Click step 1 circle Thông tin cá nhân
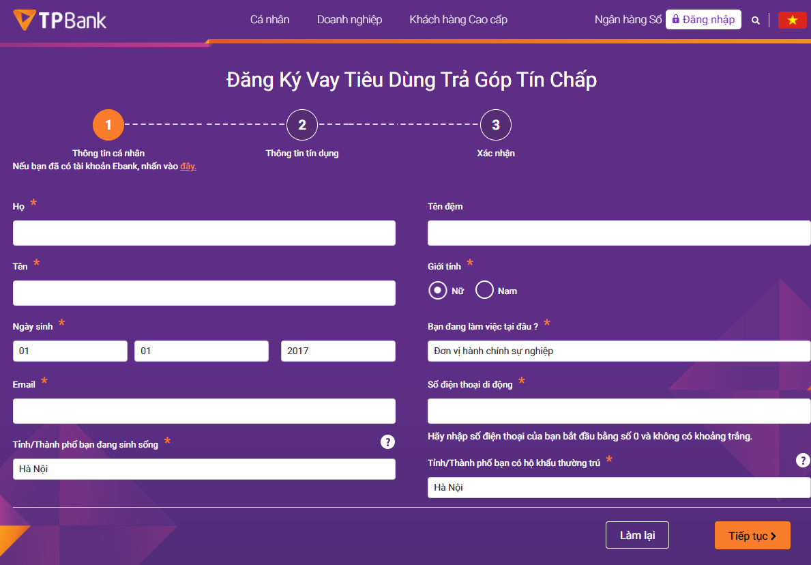The width and height of the screenshot is (811, 565). point(108,125)
